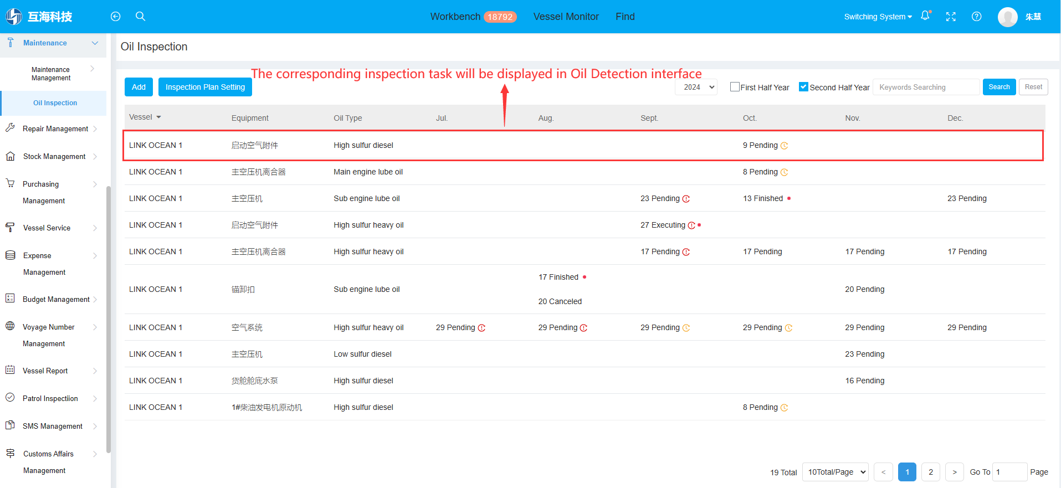Viewport: 1061px width, 488px height.
Task: Open the Find tab
Action: (625, 17)
